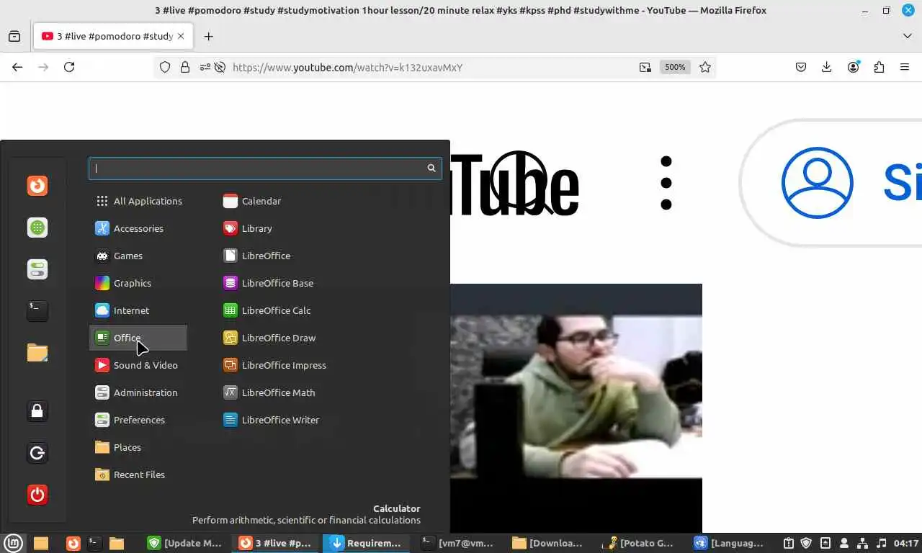The image size is (922, 553).
Task: Click the search magnifier in menu search box
Action: click(x=431, y=168)
